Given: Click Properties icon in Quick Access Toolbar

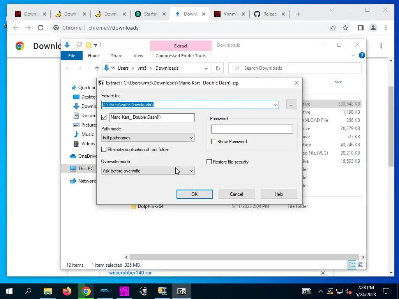Looking at the screenshot, I should [80, 45].
